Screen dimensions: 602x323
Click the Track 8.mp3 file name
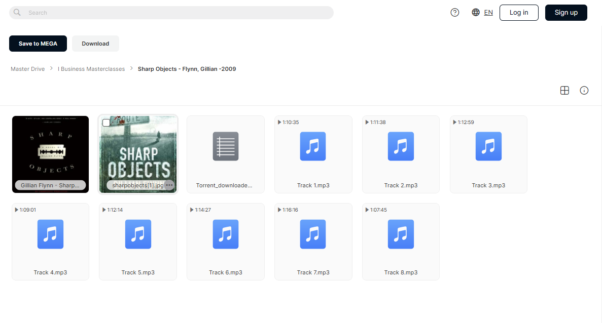pyautogui.click(x=401, y=272)
